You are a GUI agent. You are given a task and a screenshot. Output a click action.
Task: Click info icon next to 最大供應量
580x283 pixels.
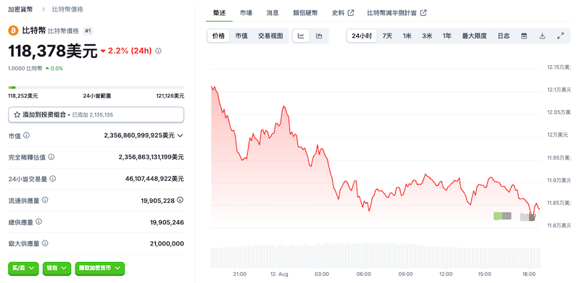[x=45, y=243]
